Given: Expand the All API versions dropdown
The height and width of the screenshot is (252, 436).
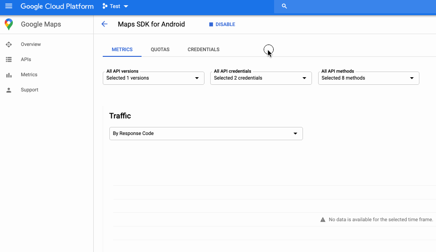Looking at the screenshot, I should [x=153, y=78].
